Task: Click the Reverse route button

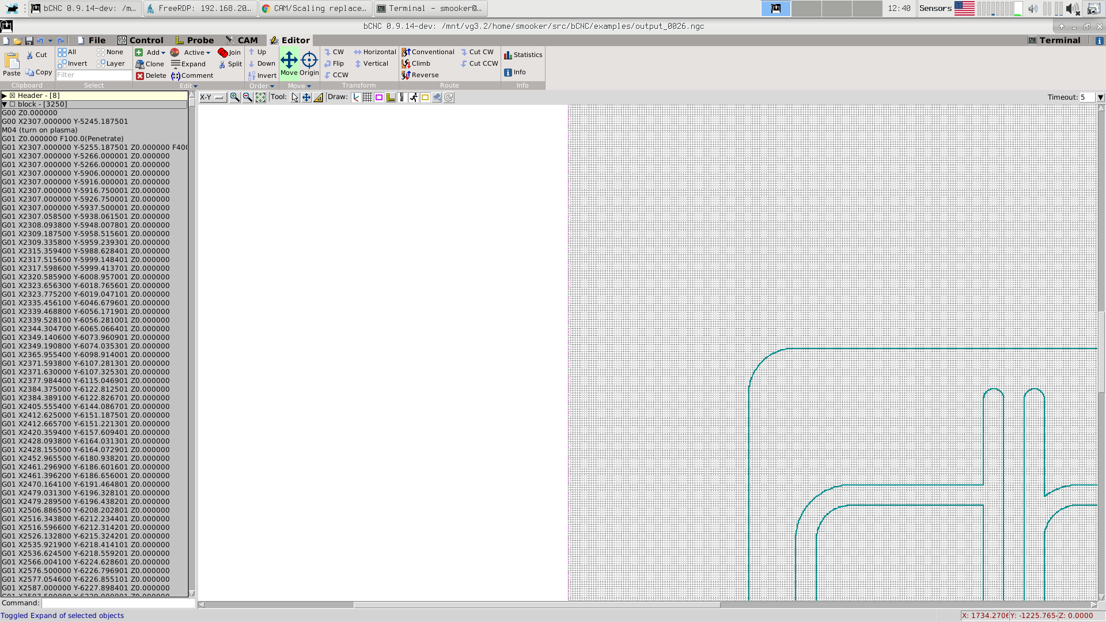Action: pos(421,75)
